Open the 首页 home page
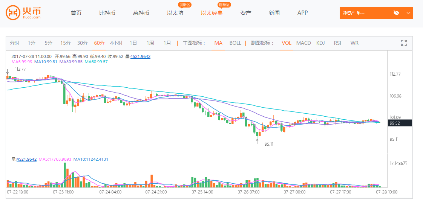423x204 pixels. [x=76, y=13]
